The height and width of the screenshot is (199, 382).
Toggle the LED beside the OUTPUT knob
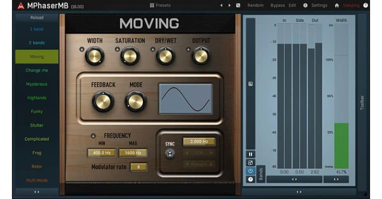188,49
